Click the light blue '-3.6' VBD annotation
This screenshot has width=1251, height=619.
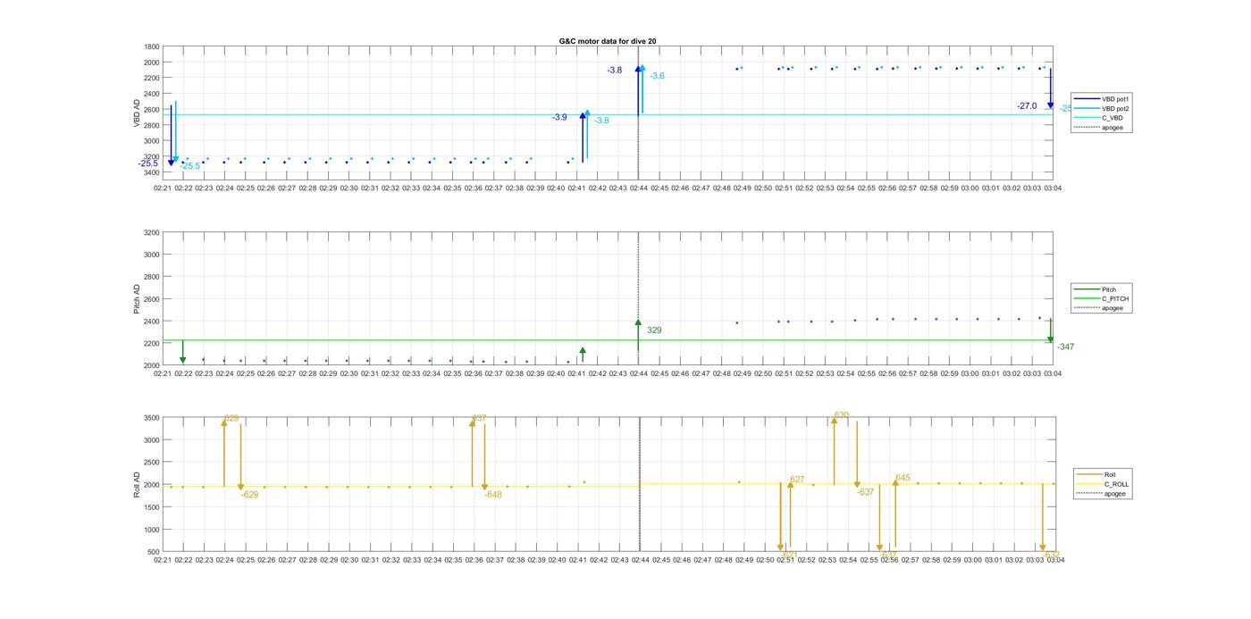657,76
